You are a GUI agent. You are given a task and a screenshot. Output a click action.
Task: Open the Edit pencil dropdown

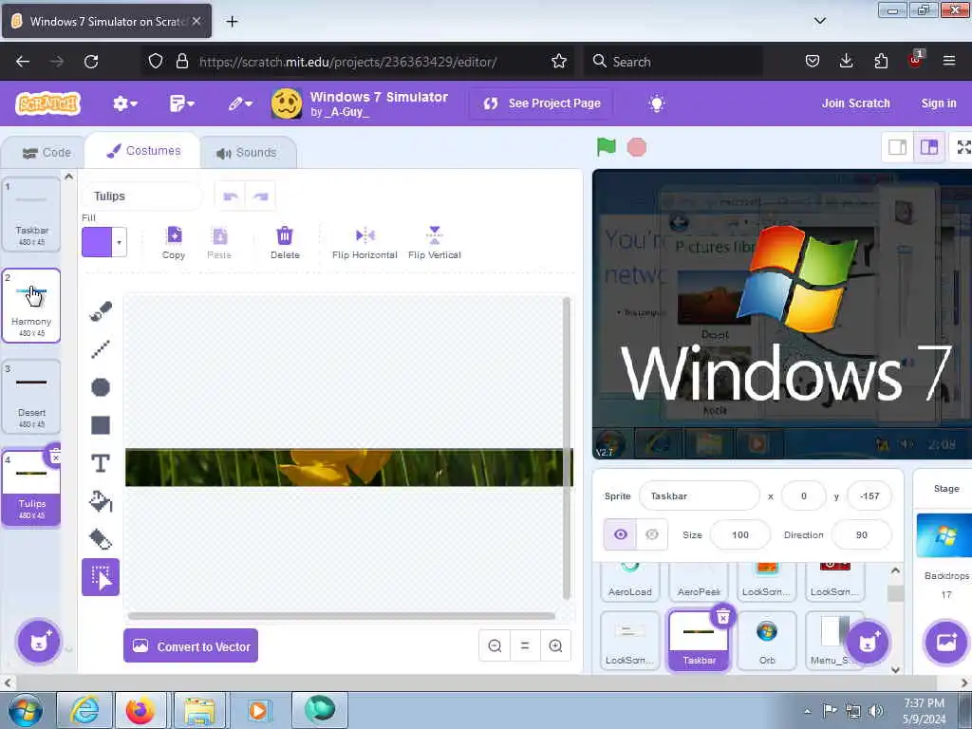pos(240,103)
